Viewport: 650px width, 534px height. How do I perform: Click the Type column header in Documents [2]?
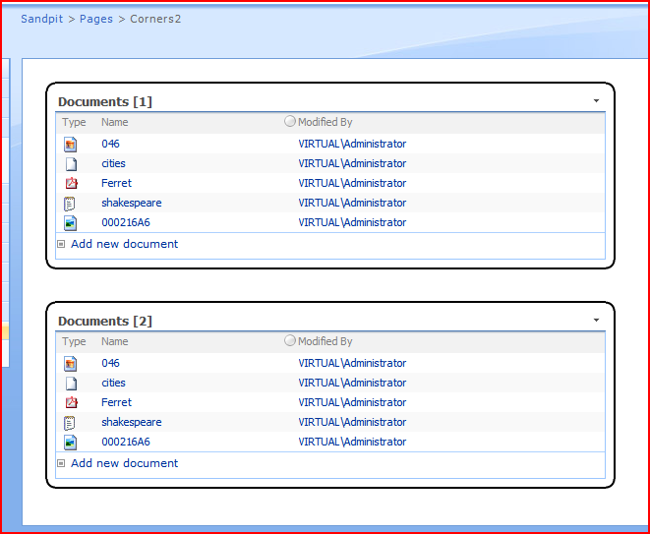pyautogui.click(x=74, y=342)
